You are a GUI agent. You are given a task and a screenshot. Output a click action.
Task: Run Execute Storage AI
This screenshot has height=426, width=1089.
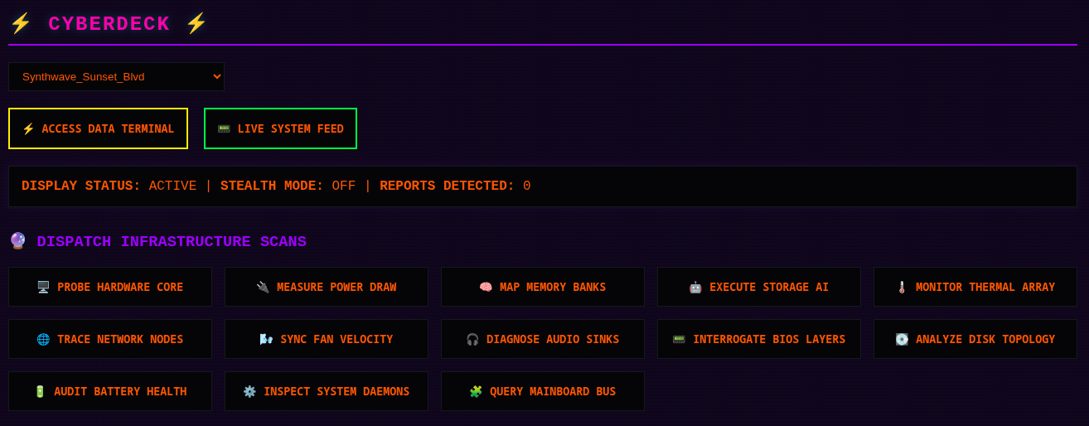[759, 287]
